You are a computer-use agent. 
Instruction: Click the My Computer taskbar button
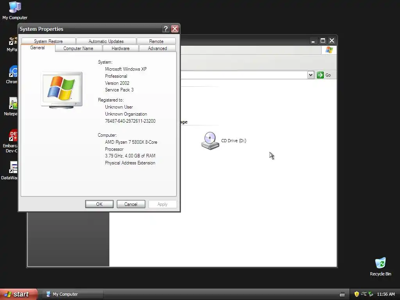[72, 294]
